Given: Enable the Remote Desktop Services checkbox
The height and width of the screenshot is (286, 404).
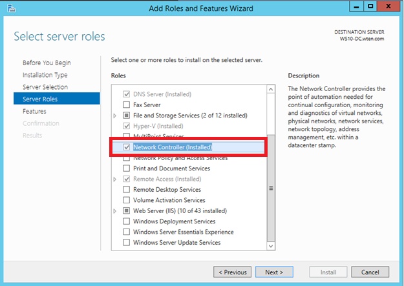Looking at the screenshot, I should [x=127, y=190].
